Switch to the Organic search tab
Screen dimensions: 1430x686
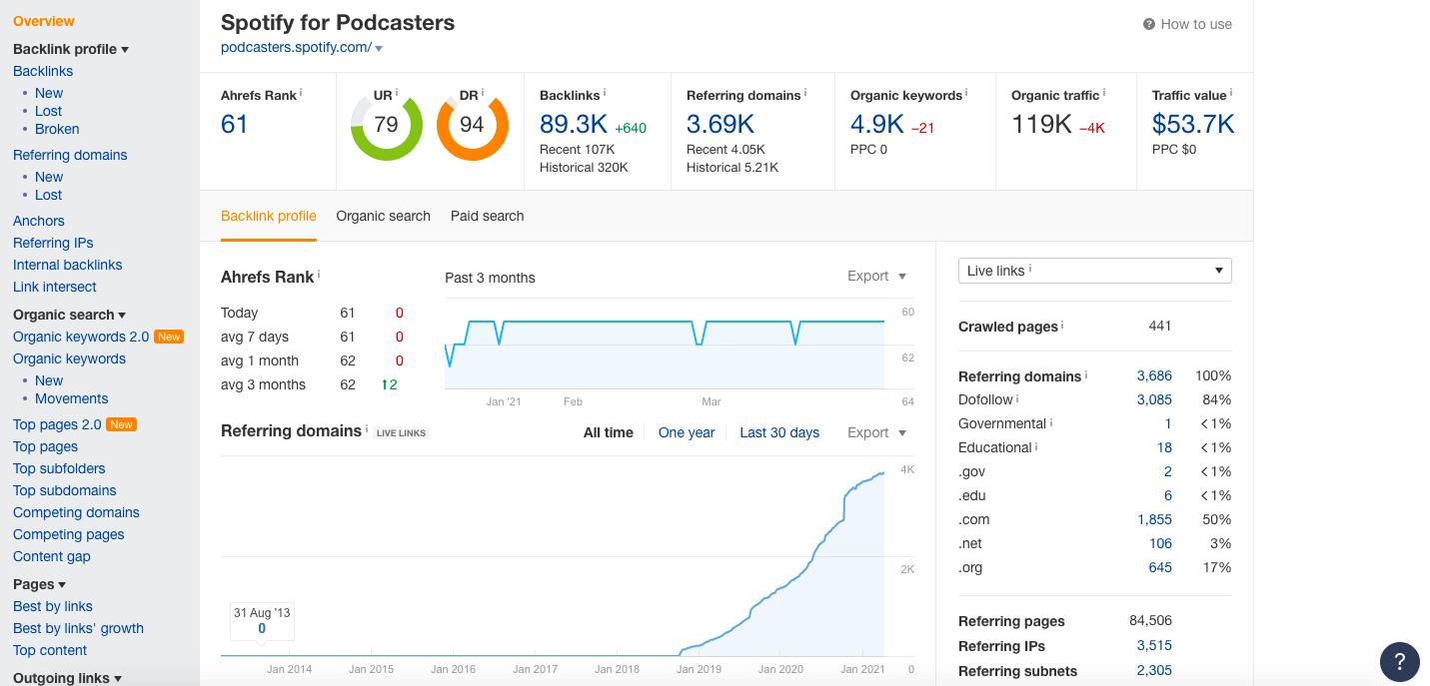(383, 216)
